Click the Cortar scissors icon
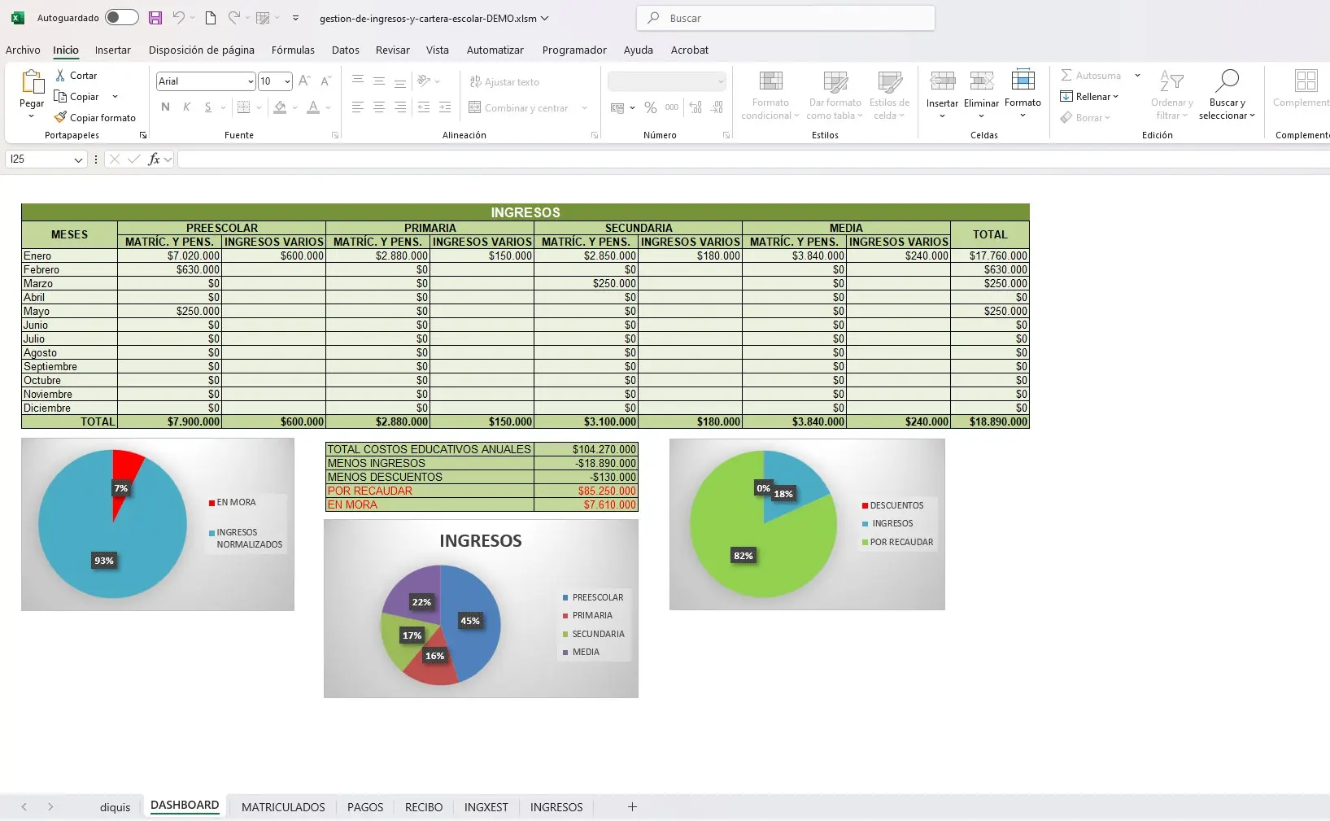Screen dimensions: 1330x821 pyautogui.click(x=60, y=75)
